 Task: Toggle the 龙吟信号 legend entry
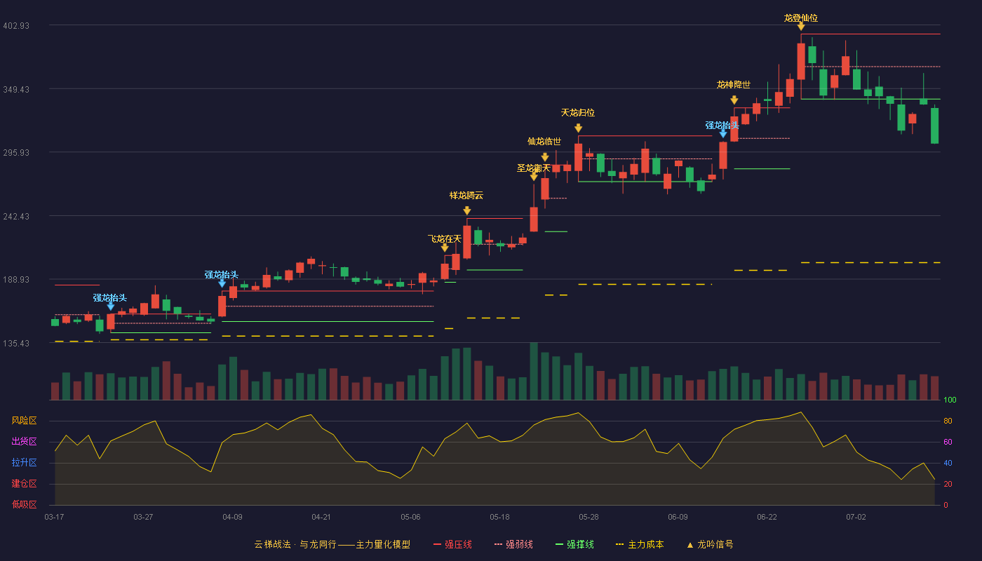(x=710, y=544)
